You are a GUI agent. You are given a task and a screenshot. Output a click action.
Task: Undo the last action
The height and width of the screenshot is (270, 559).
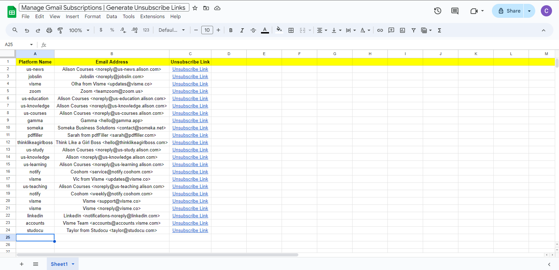(x=27, y=30)
